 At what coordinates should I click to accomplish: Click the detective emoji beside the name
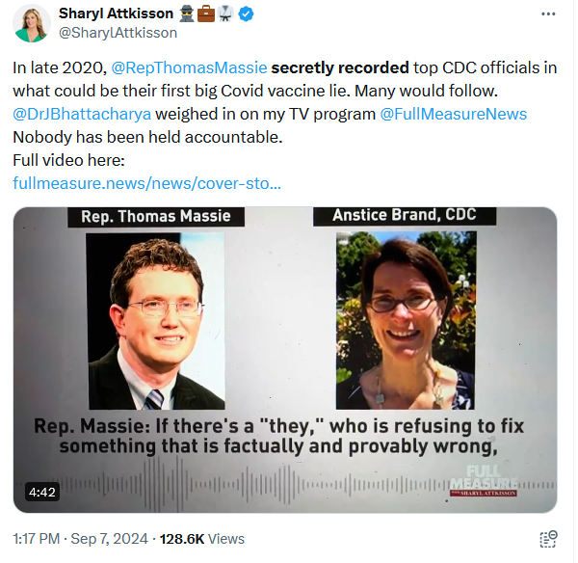187,14
